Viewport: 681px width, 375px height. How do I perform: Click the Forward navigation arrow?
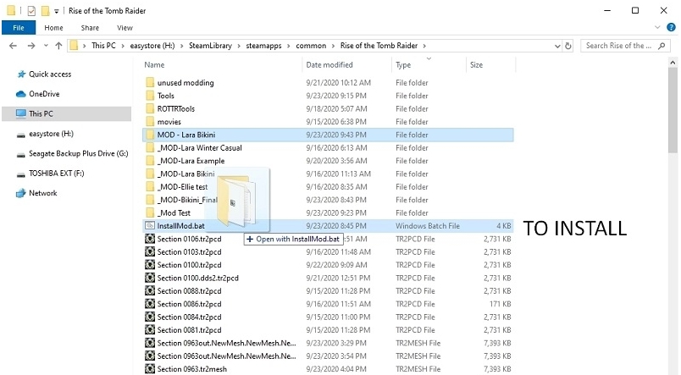tap(30, 46)
